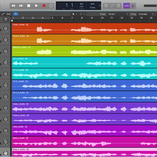
Task: Show global tracks with the ruler-left button
Action: 6,20
